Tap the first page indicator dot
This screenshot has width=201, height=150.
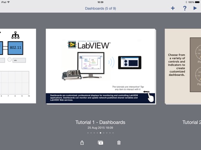click(88, 133)
